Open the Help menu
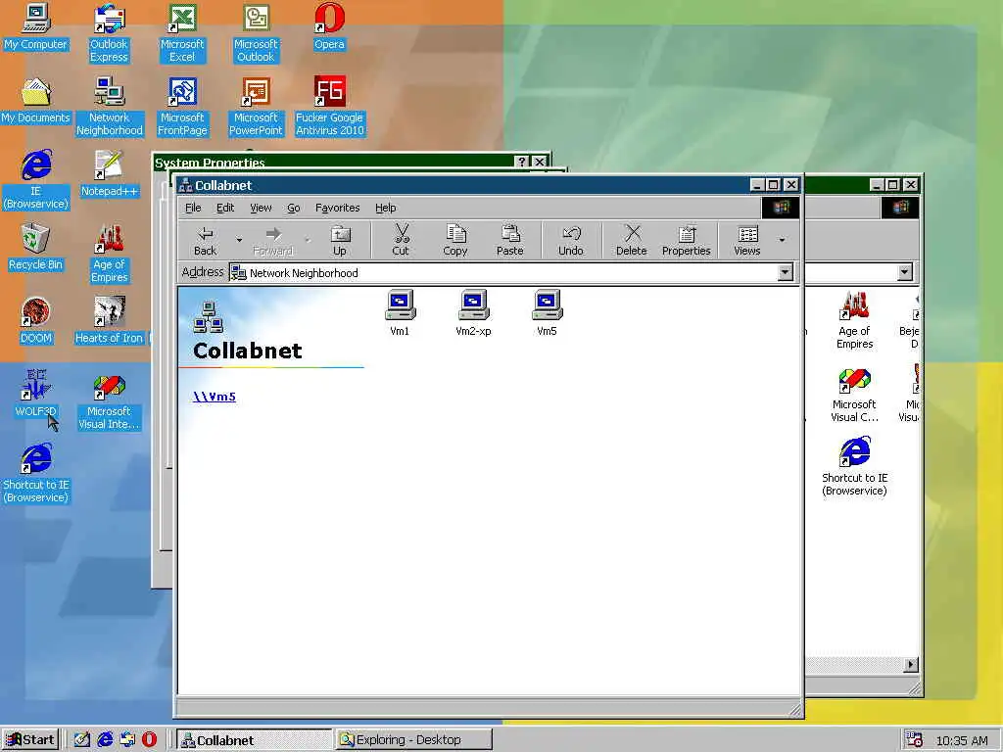Image resolution: width=1003 pixels, height=752 pixels. click(386, 208)
